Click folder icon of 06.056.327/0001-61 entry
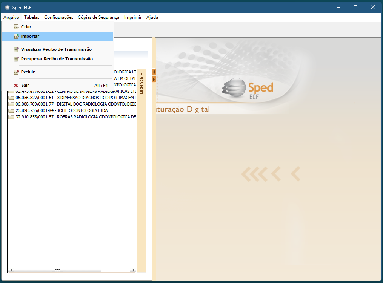383x283 pixels. (11, 98)
